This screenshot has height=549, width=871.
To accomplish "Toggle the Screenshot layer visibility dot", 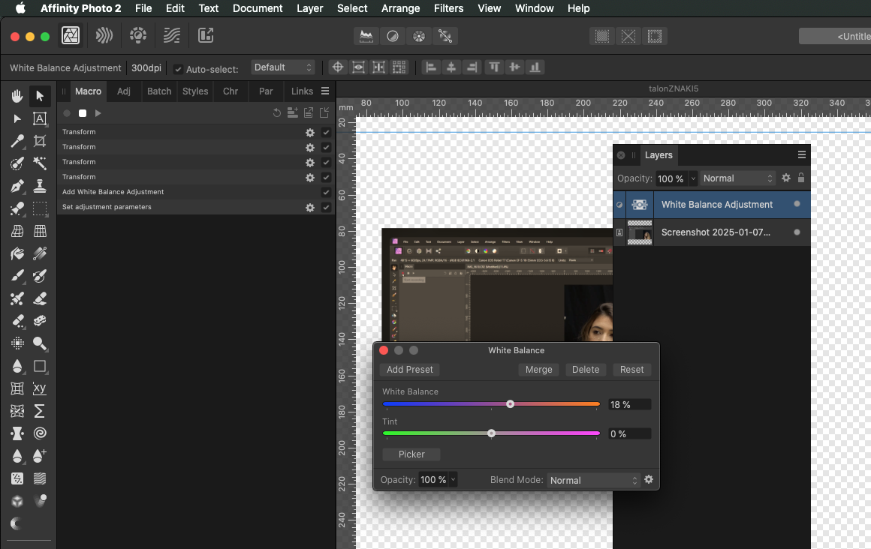I will click(797, 232).
